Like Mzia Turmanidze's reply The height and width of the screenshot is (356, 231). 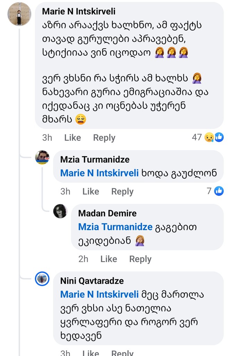point(91,192)
